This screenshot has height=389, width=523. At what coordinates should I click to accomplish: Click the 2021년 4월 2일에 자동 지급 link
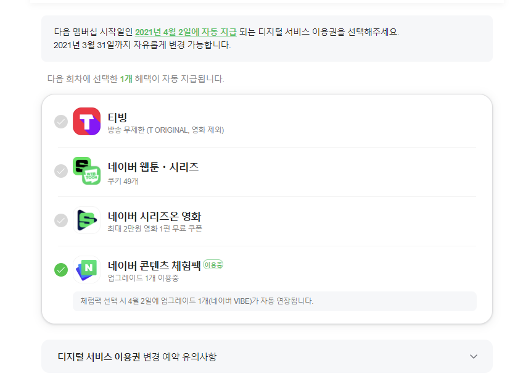186,32
